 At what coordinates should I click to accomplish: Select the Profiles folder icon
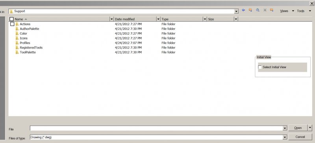[17, 43]
